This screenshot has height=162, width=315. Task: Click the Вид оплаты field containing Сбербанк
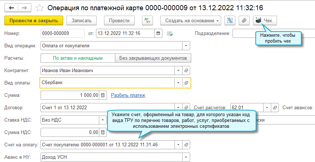tap(107, 83)
